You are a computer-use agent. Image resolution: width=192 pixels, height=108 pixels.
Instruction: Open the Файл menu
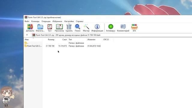click(x=27, y=21)
